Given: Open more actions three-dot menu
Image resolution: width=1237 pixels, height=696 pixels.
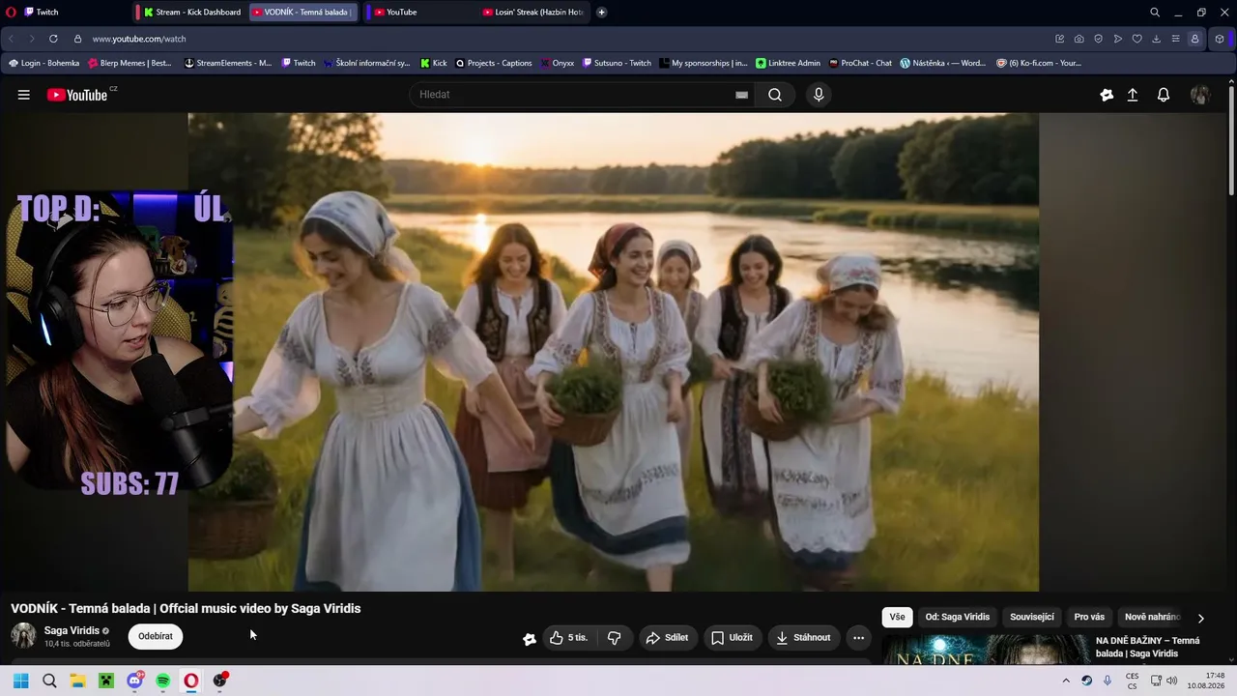Looking at the screenshot, I should 858,638.
